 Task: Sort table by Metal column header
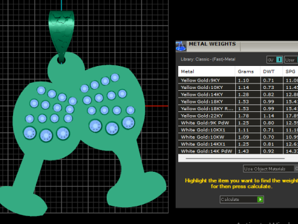[x=207, y=72]
